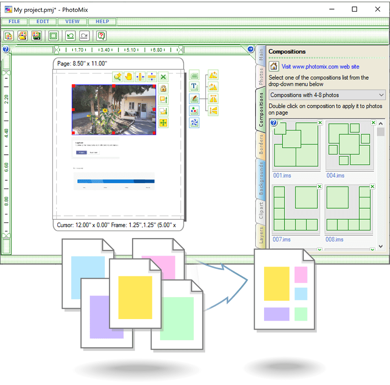Remove 001.ims with its X button
This screenshot has height=385, width=390.
320,122
